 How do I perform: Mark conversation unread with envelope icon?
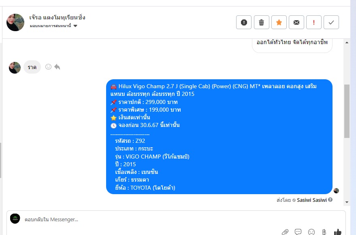[296, 22]
